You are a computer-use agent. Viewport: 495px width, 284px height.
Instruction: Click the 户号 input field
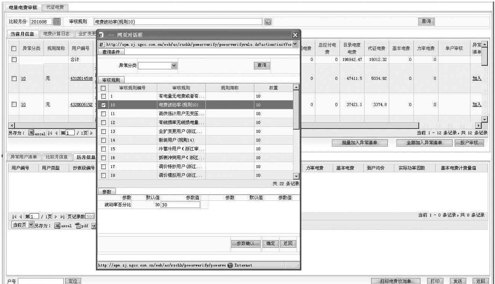(41, 281)
